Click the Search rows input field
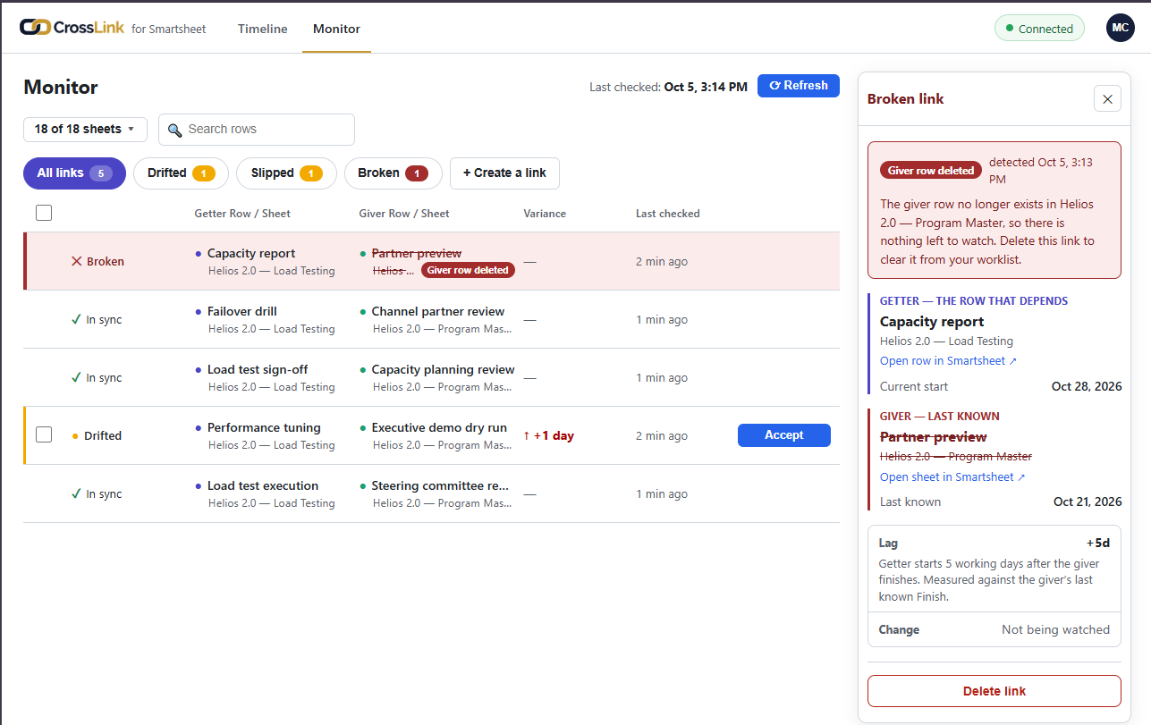 [257, 130]
